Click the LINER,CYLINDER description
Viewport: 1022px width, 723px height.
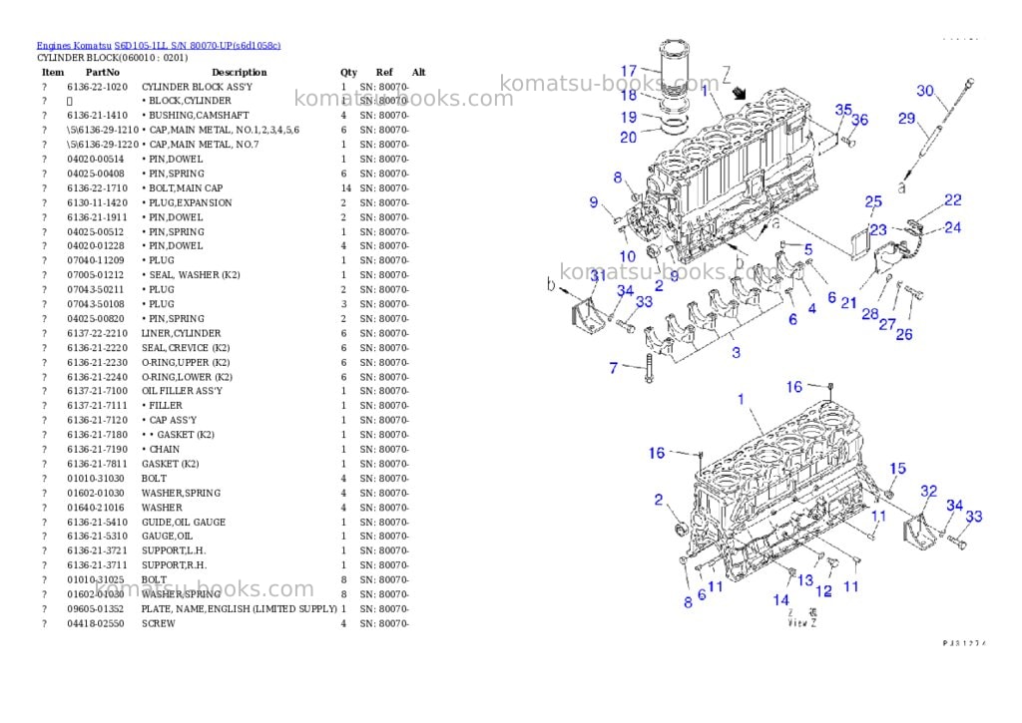click(182, 333)
